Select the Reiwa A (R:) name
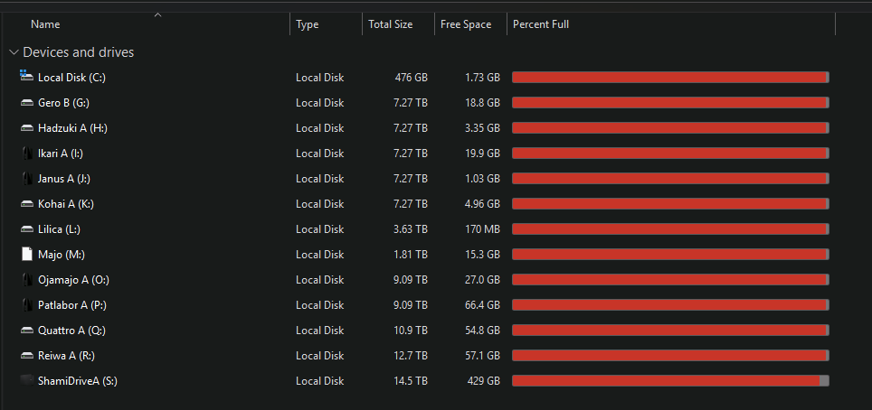This screenshot has width=872, height=410. (x=67, y=356)
